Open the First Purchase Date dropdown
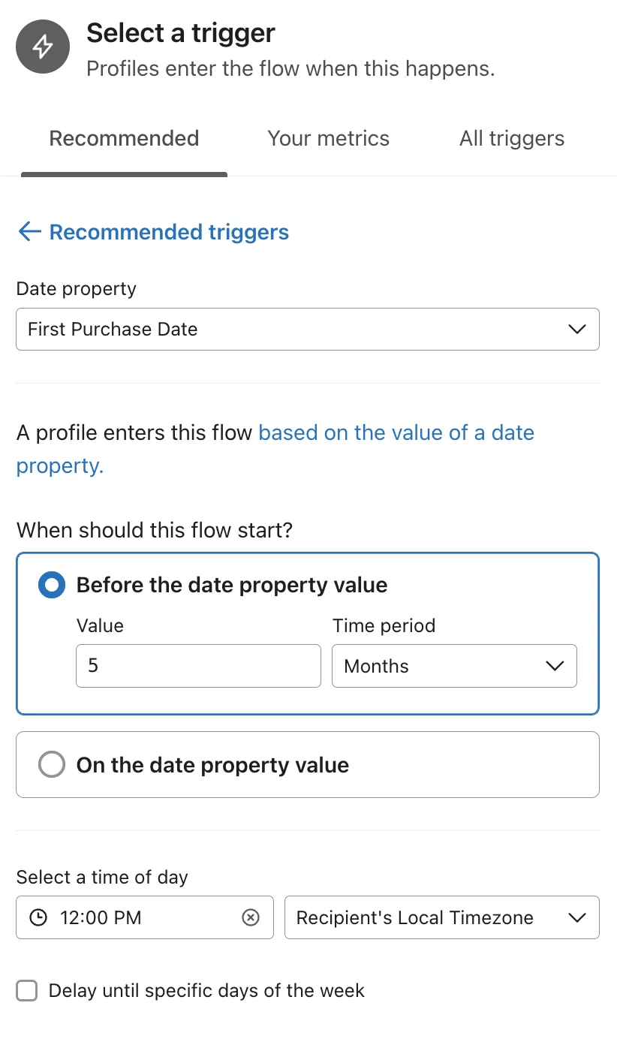Image resolution: width=617 pixels, height=1039 pixels. pos(308,329)
